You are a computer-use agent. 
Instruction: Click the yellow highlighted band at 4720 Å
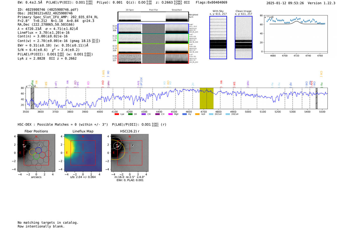[207, 98]
